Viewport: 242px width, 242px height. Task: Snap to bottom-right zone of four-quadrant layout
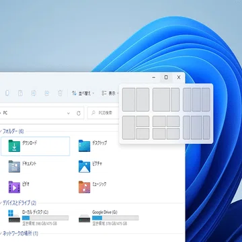[x=173, y=134]
